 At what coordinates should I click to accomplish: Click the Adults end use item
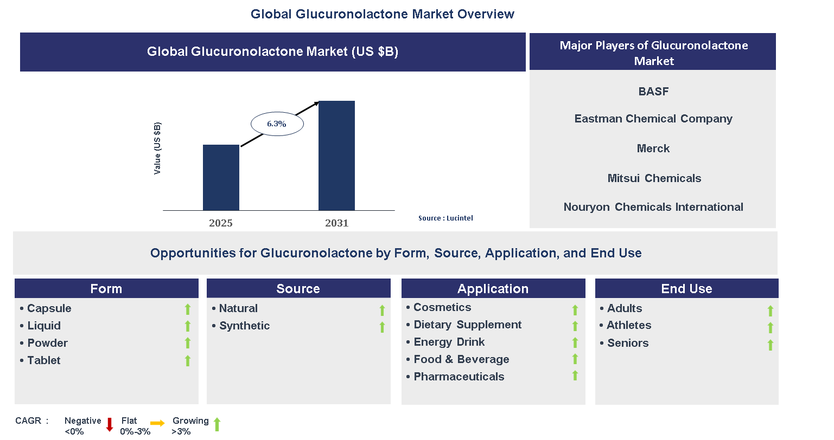625,308
